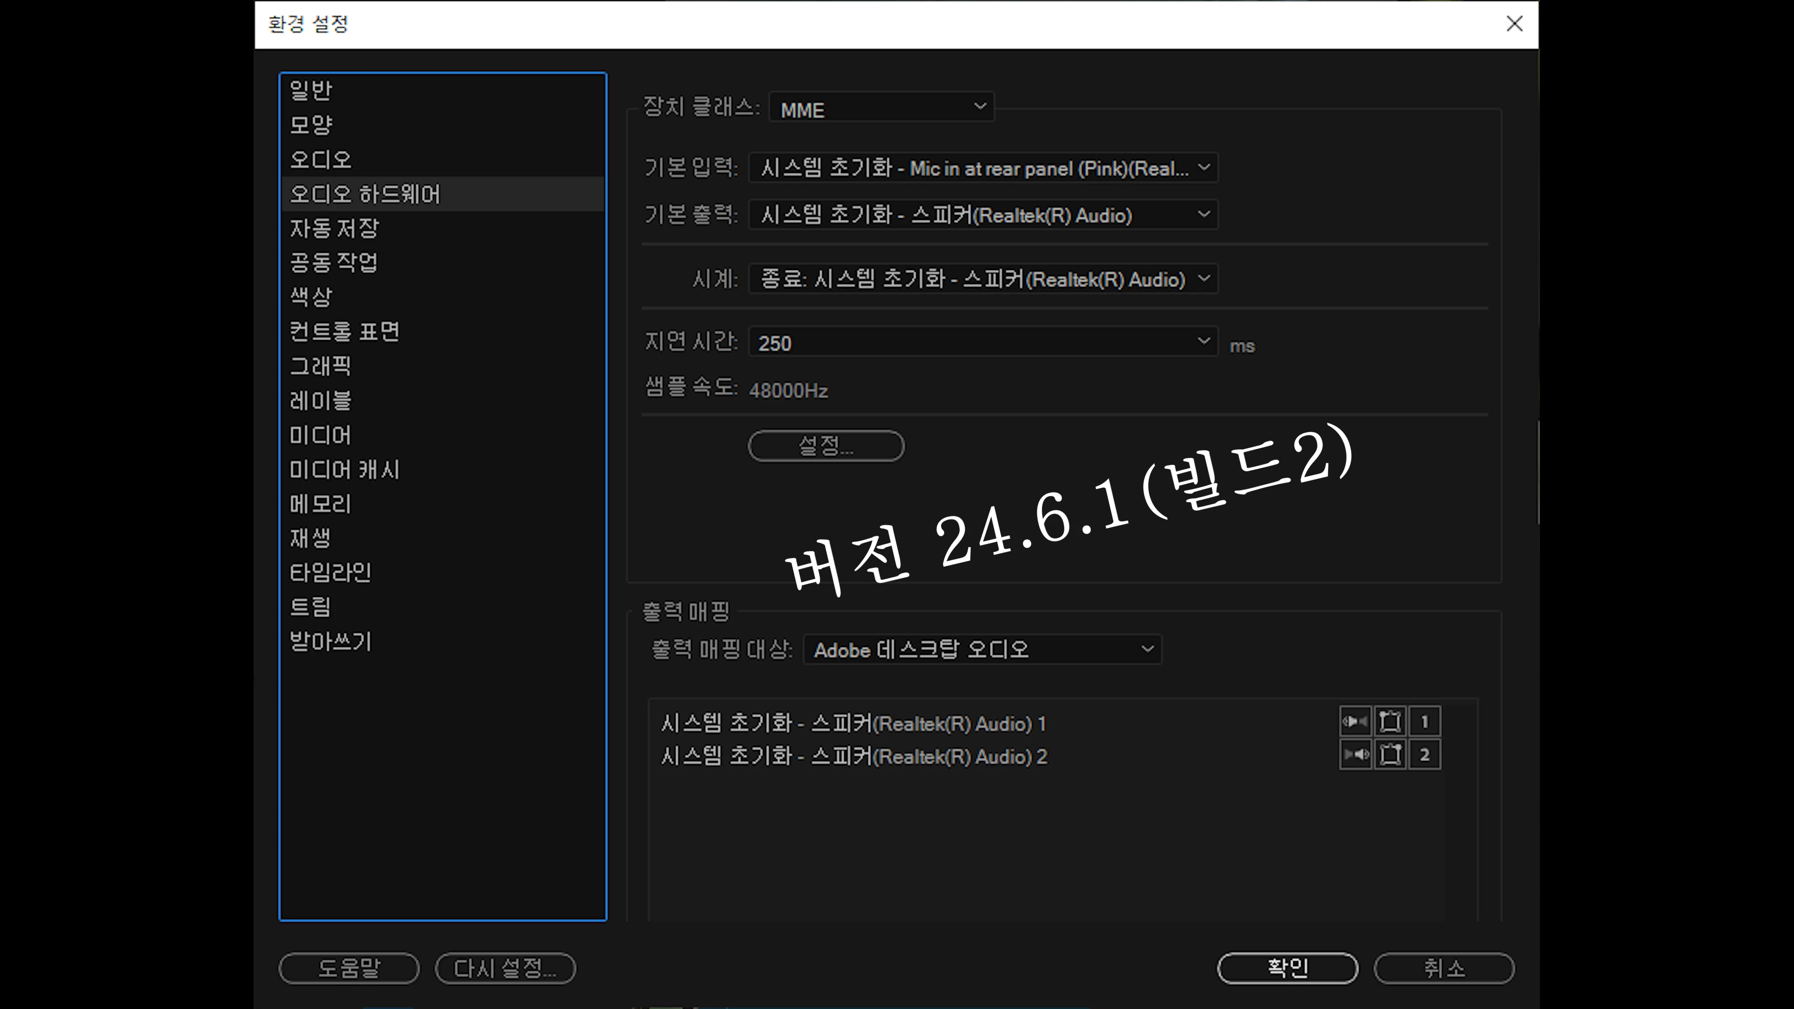Click channel number 2 icon
This screenshot has width=1794, height=1009.
(1424, 754)
